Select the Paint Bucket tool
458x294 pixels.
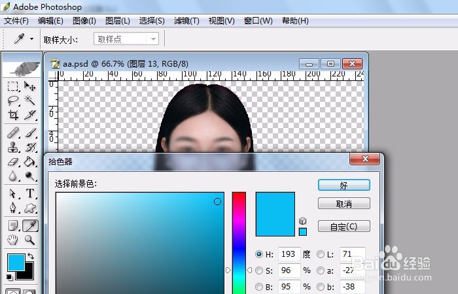coord(29,161)
